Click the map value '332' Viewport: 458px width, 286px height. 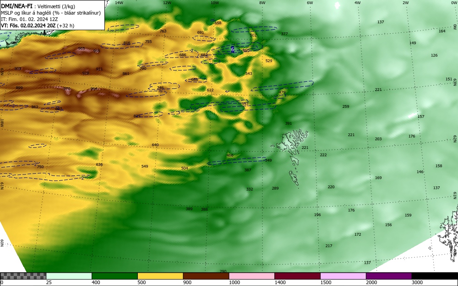coord(250,189)
